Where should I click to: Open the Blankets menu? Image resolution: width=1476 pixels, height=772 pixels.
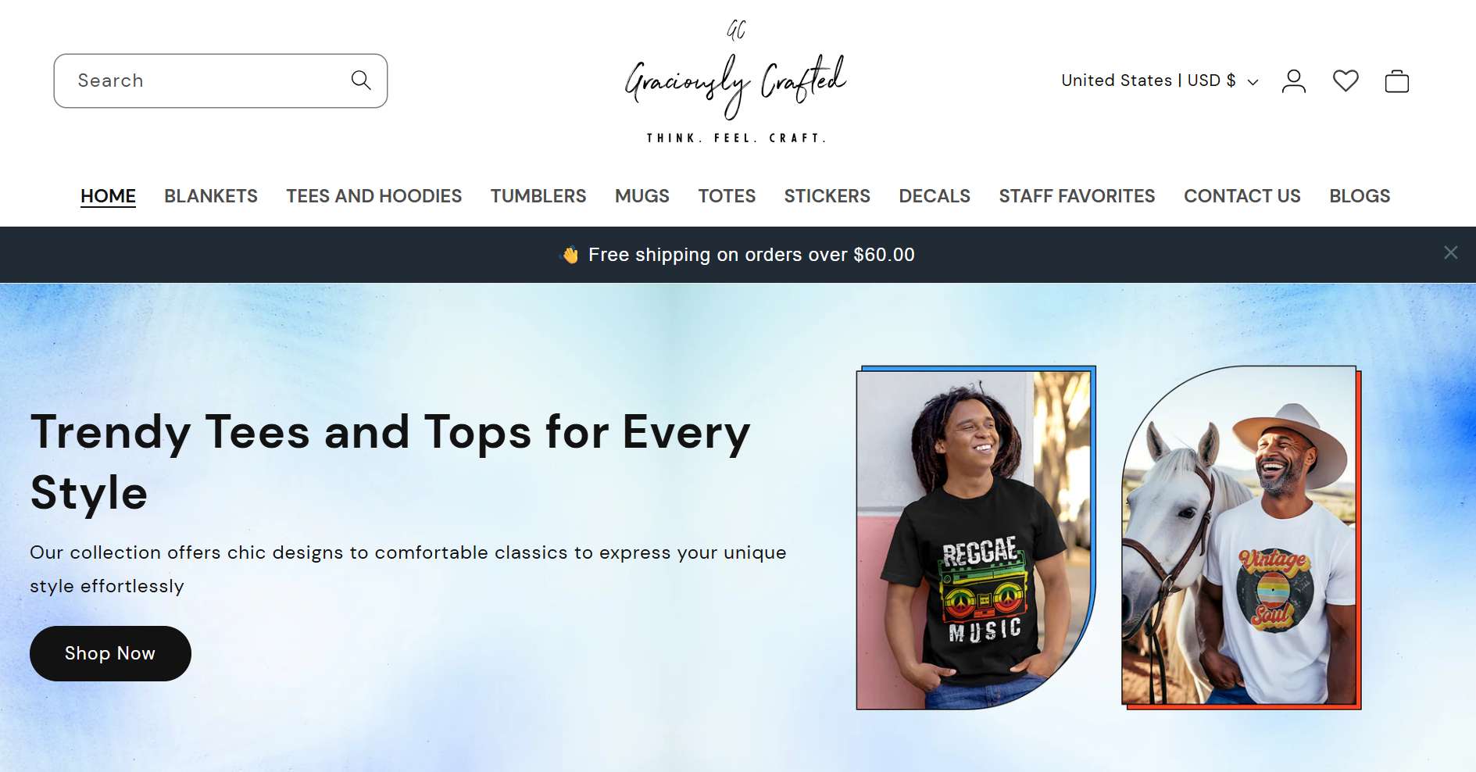(x=211, y=196)
